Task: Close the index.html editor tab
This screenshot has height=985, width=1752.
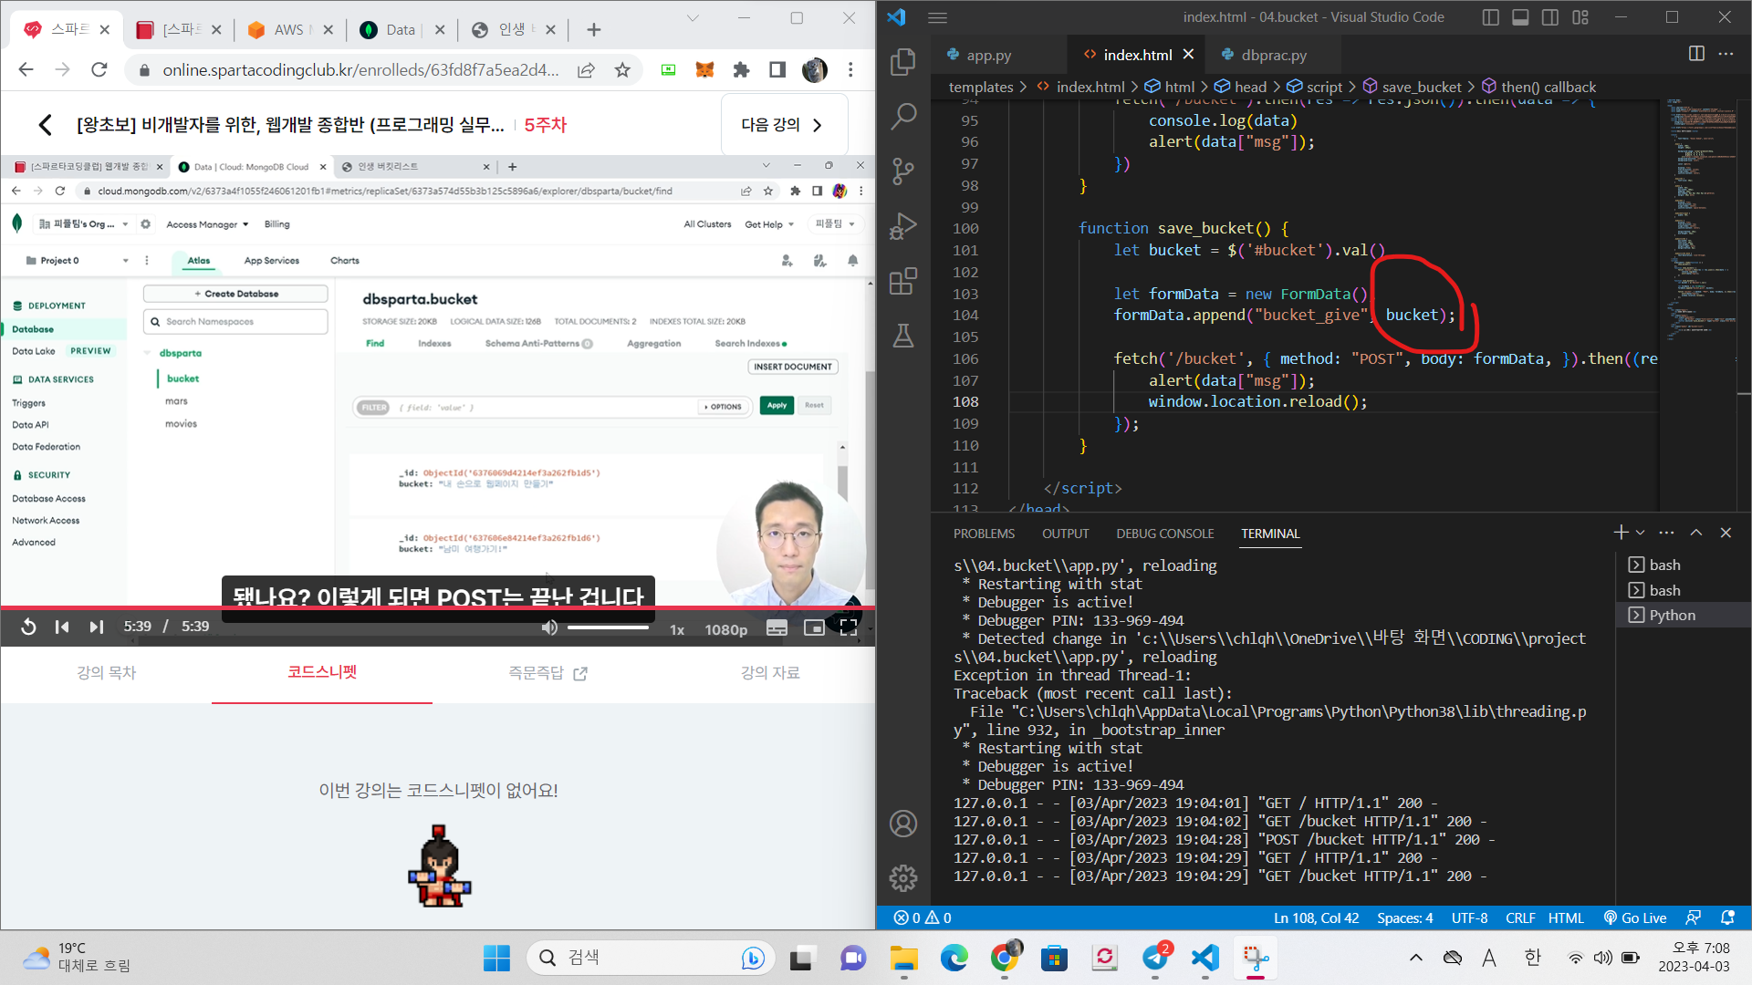Action: (1188, 55)
